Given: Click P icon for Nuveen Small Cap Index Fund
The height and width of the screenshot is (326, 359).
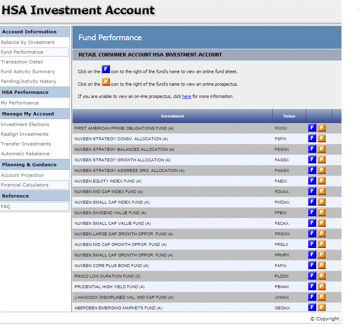Looking at the screenshot, I should pos(322,202).
